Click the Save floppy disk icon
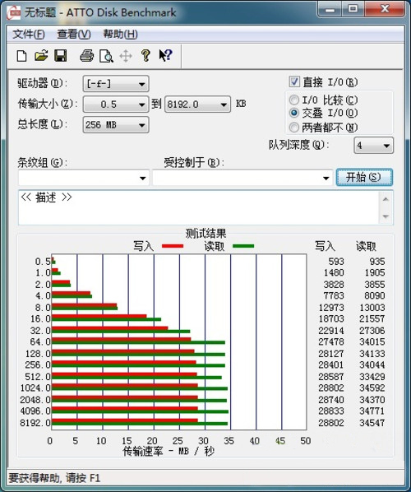This screenshot has height=492, width=411. [x=61, y=56]
